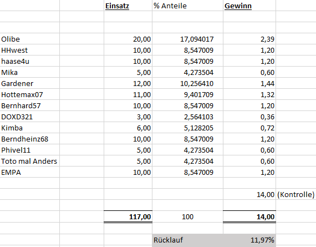This screenshot has width=316, height=247.
Task: Click the DOXD321 Gewinn cell 0,36
Action: tap(249, 117)
